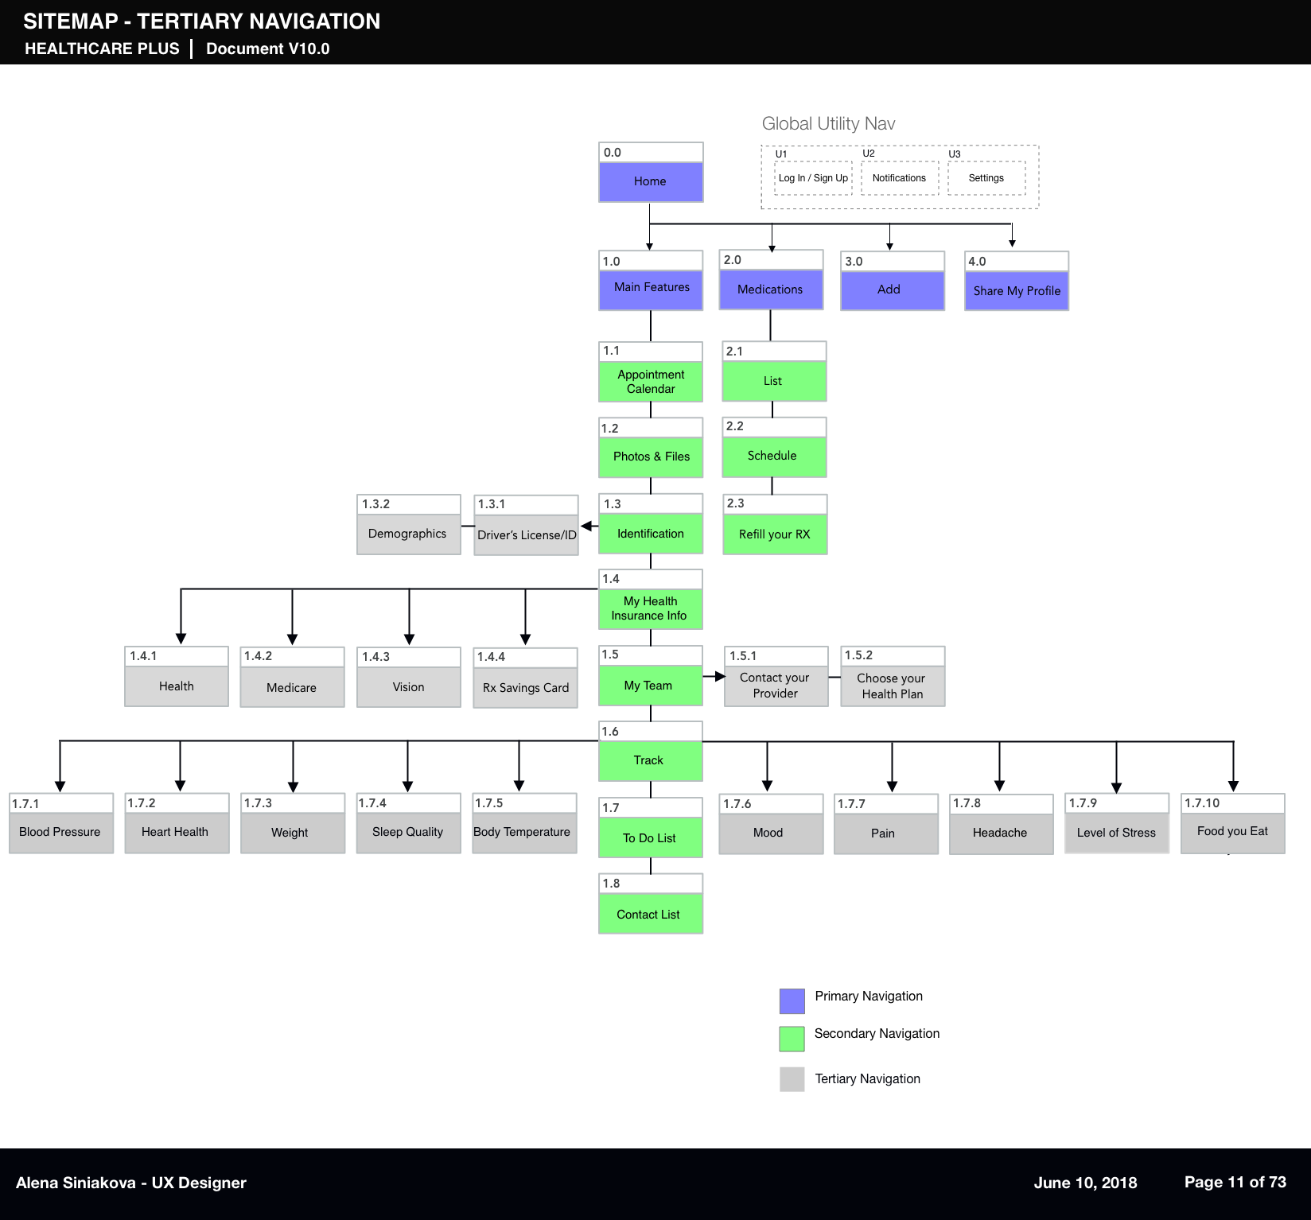Click the Secondary Navigation legend label
Screen dimensions: 1311x1220
(x=877, y=1034)
